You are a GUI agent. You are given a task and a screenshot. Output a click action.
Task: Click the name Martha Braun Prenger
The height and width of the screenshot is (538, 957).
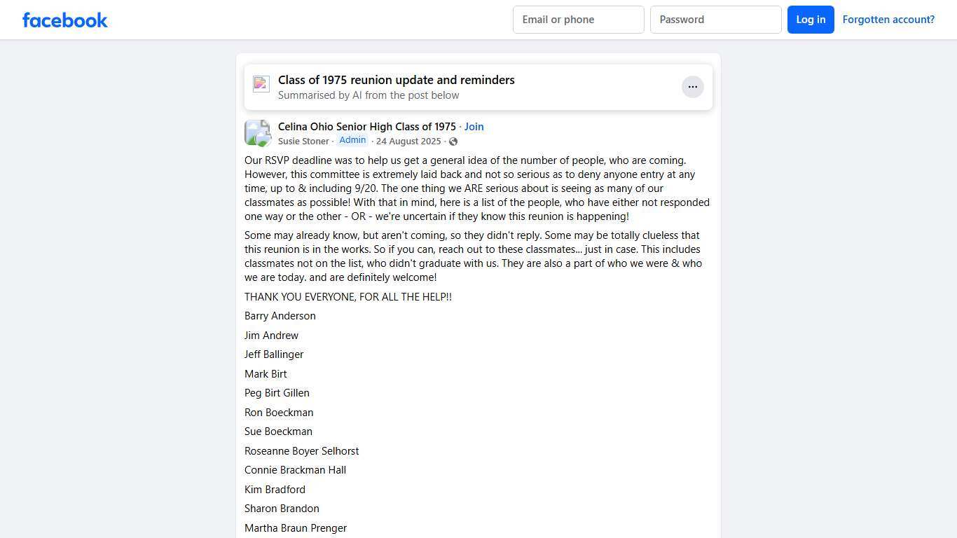point(296,528)
